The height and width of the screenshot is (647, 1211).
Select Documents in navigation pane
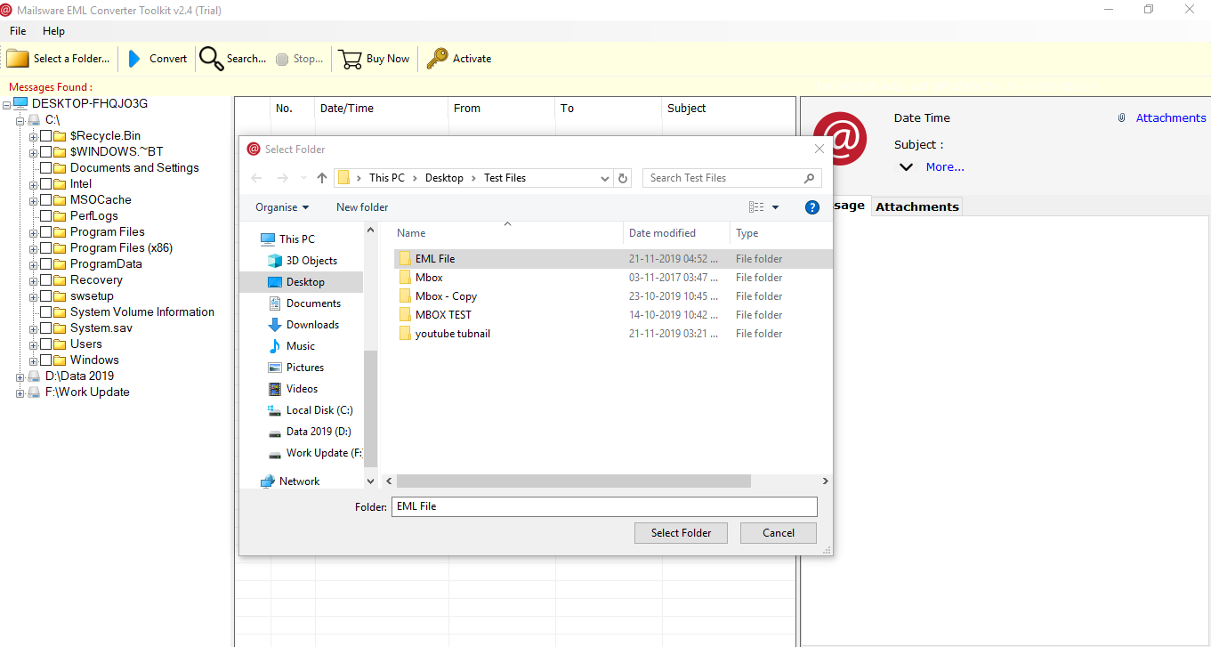[312, 303]
